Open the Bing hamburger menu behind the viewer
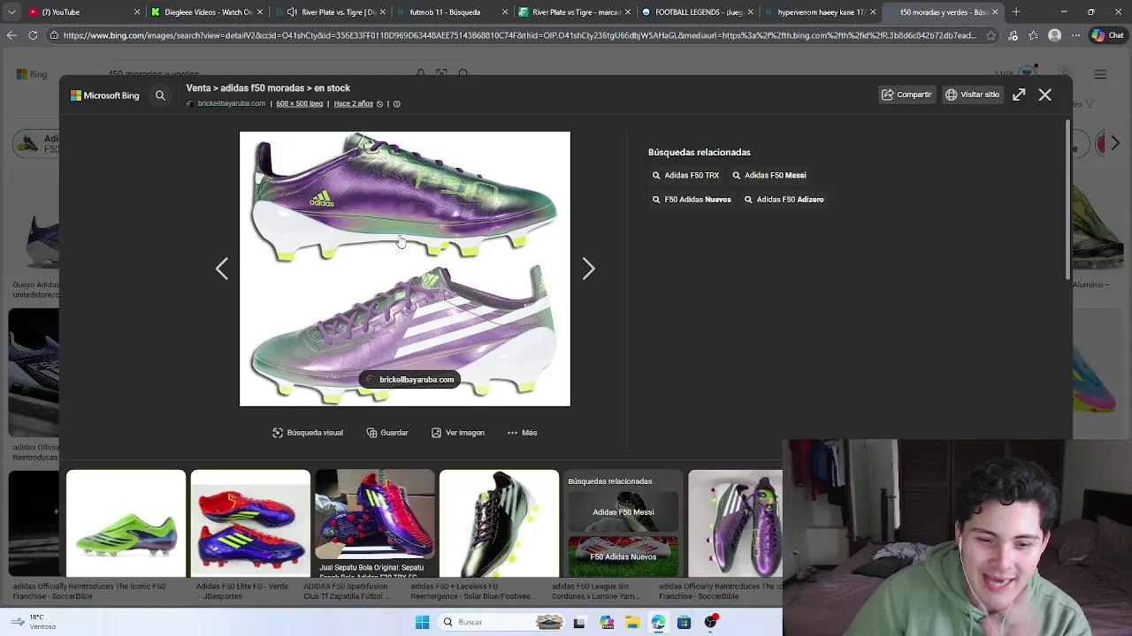 pyautogui.click(x=1100, y=74)
